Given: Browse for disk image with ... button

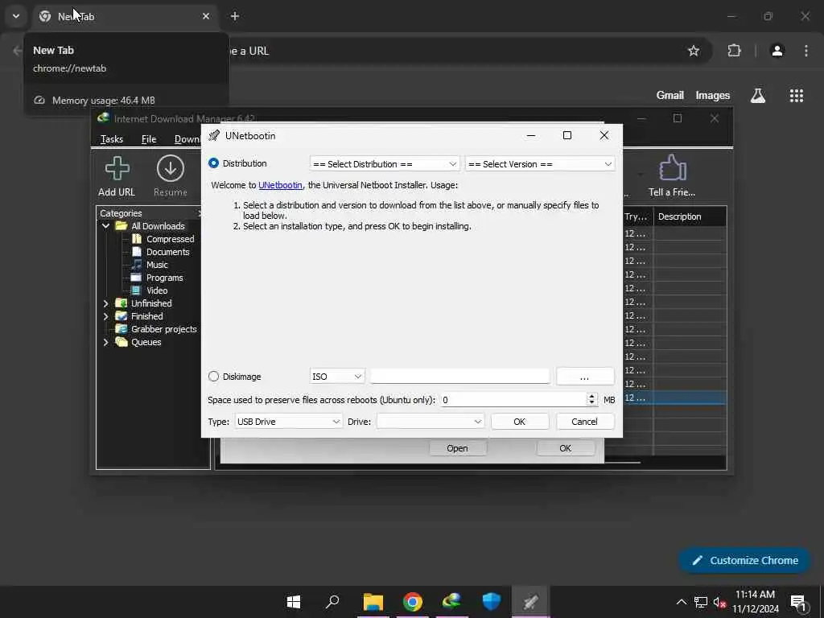Looking at the screenshot, I should click(x=585, y=377).
